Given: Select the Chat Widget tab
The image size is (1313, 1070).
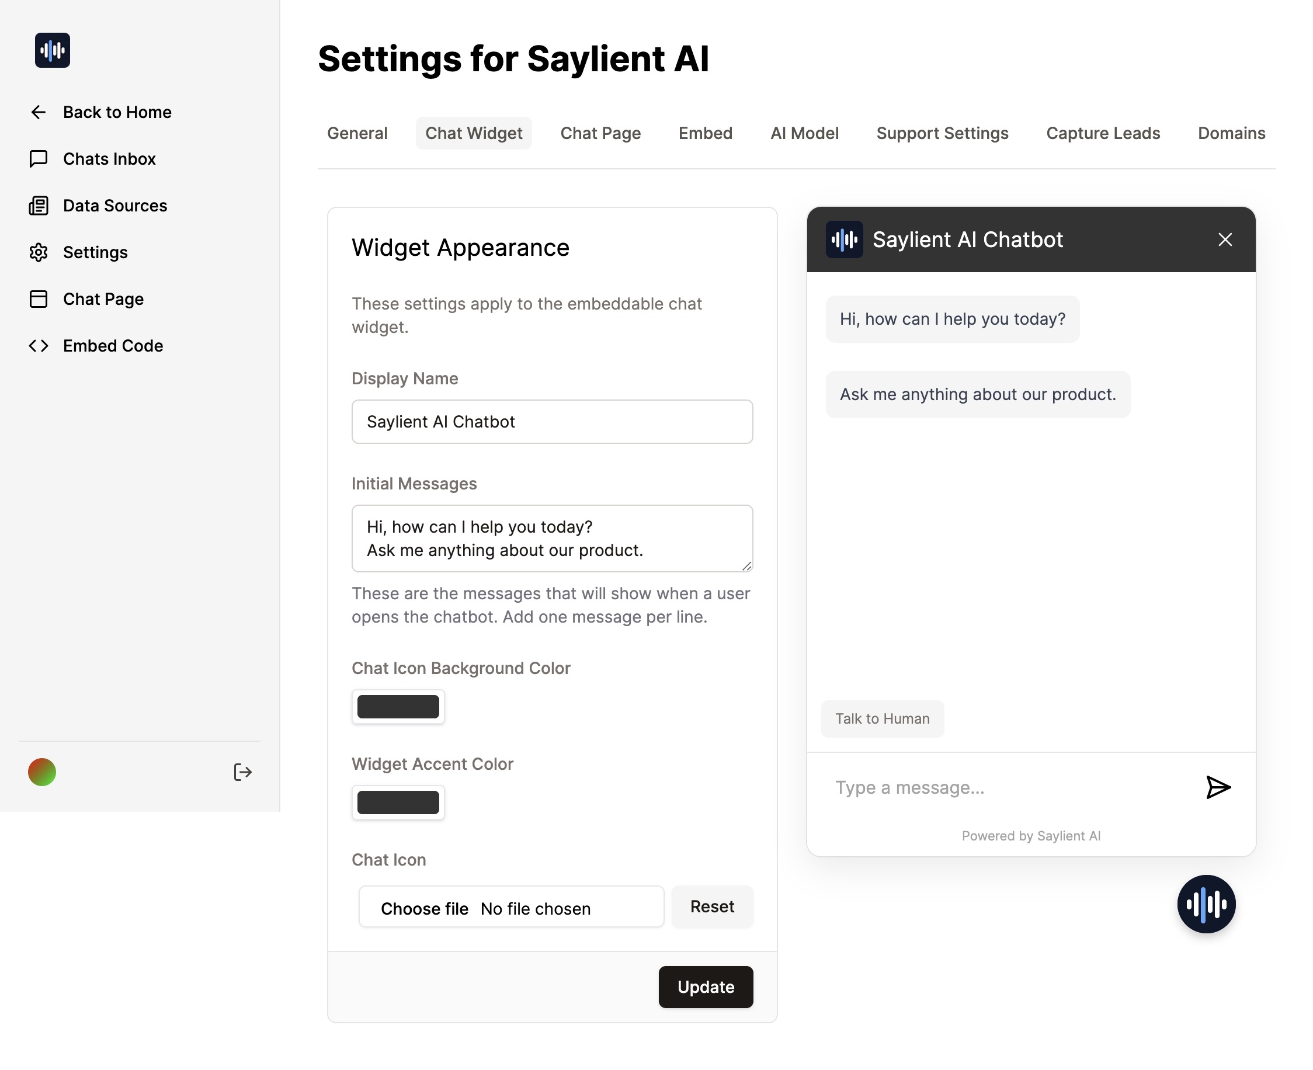Looking at the screenshot, I should [x=474, y=133].
